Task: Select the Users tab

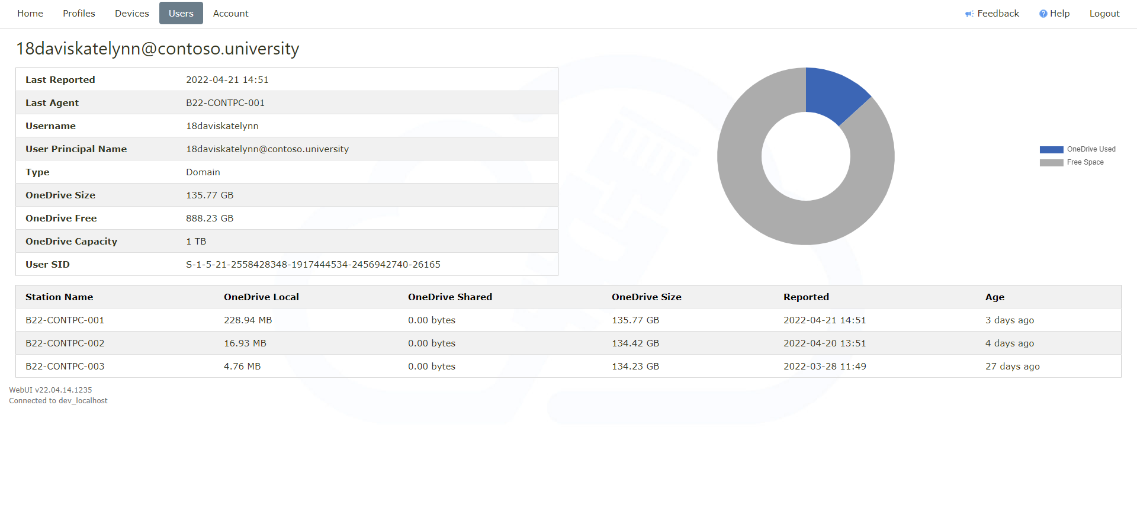Action: tap(181, 14)
